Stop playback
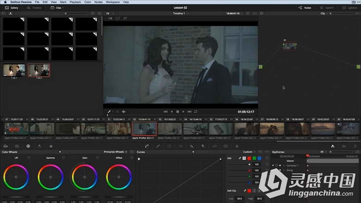Screen dimensions: 361x203 click(x=178, y=111)
